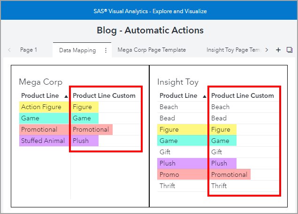Select purple Stuffed Animal row
The image size is (298, 214).
coord(43,141)
